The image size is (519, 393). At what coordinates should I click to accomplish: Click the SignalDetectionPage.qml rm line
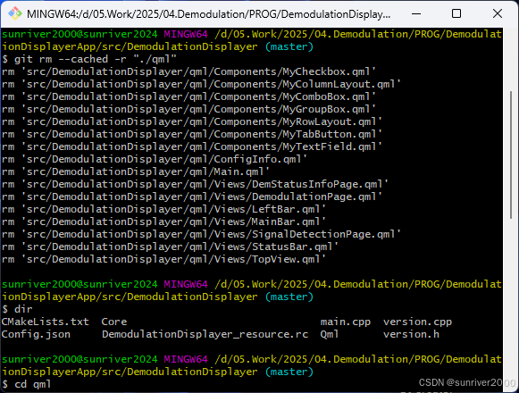point(201,234)
